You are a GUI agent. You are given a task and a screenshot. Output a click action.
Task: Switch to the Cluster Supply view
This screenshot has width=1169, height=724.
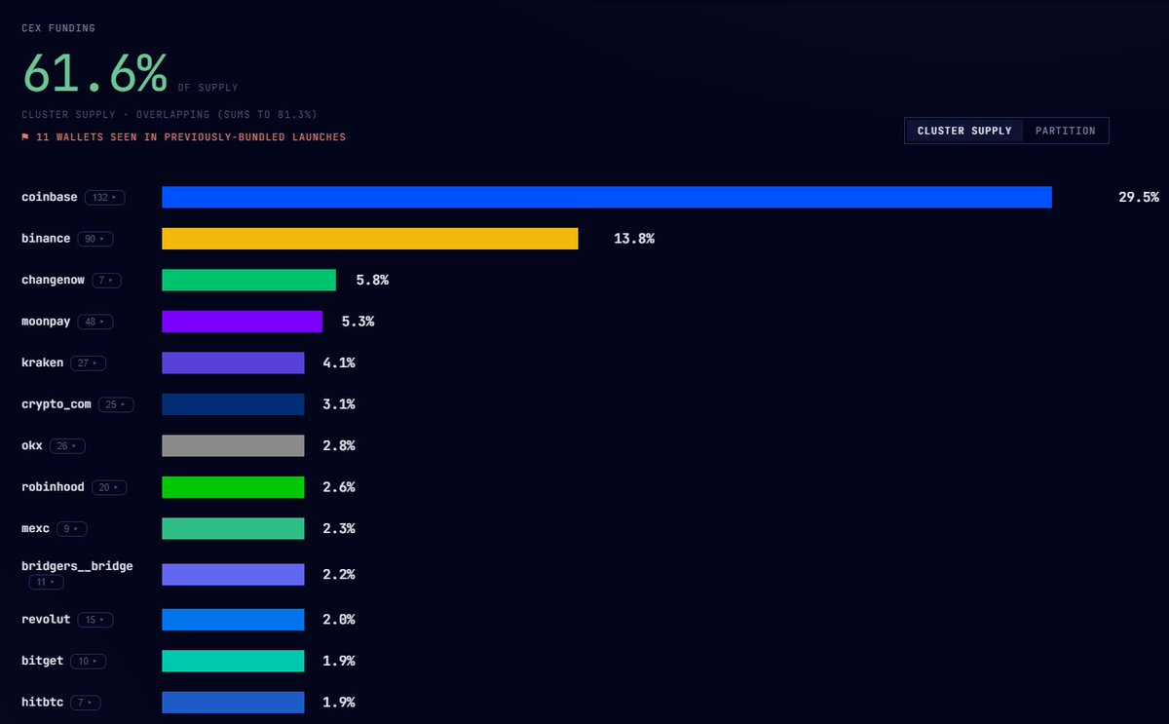point(964,131)
